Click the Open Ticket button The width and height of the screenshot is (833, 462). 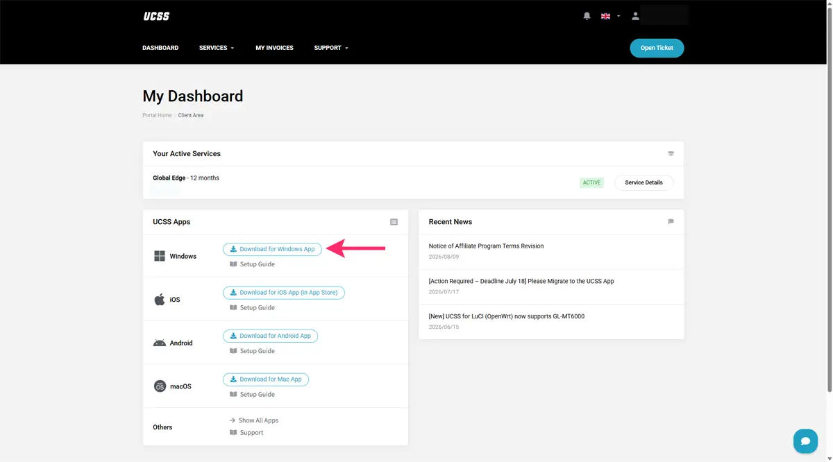[657, 48]
